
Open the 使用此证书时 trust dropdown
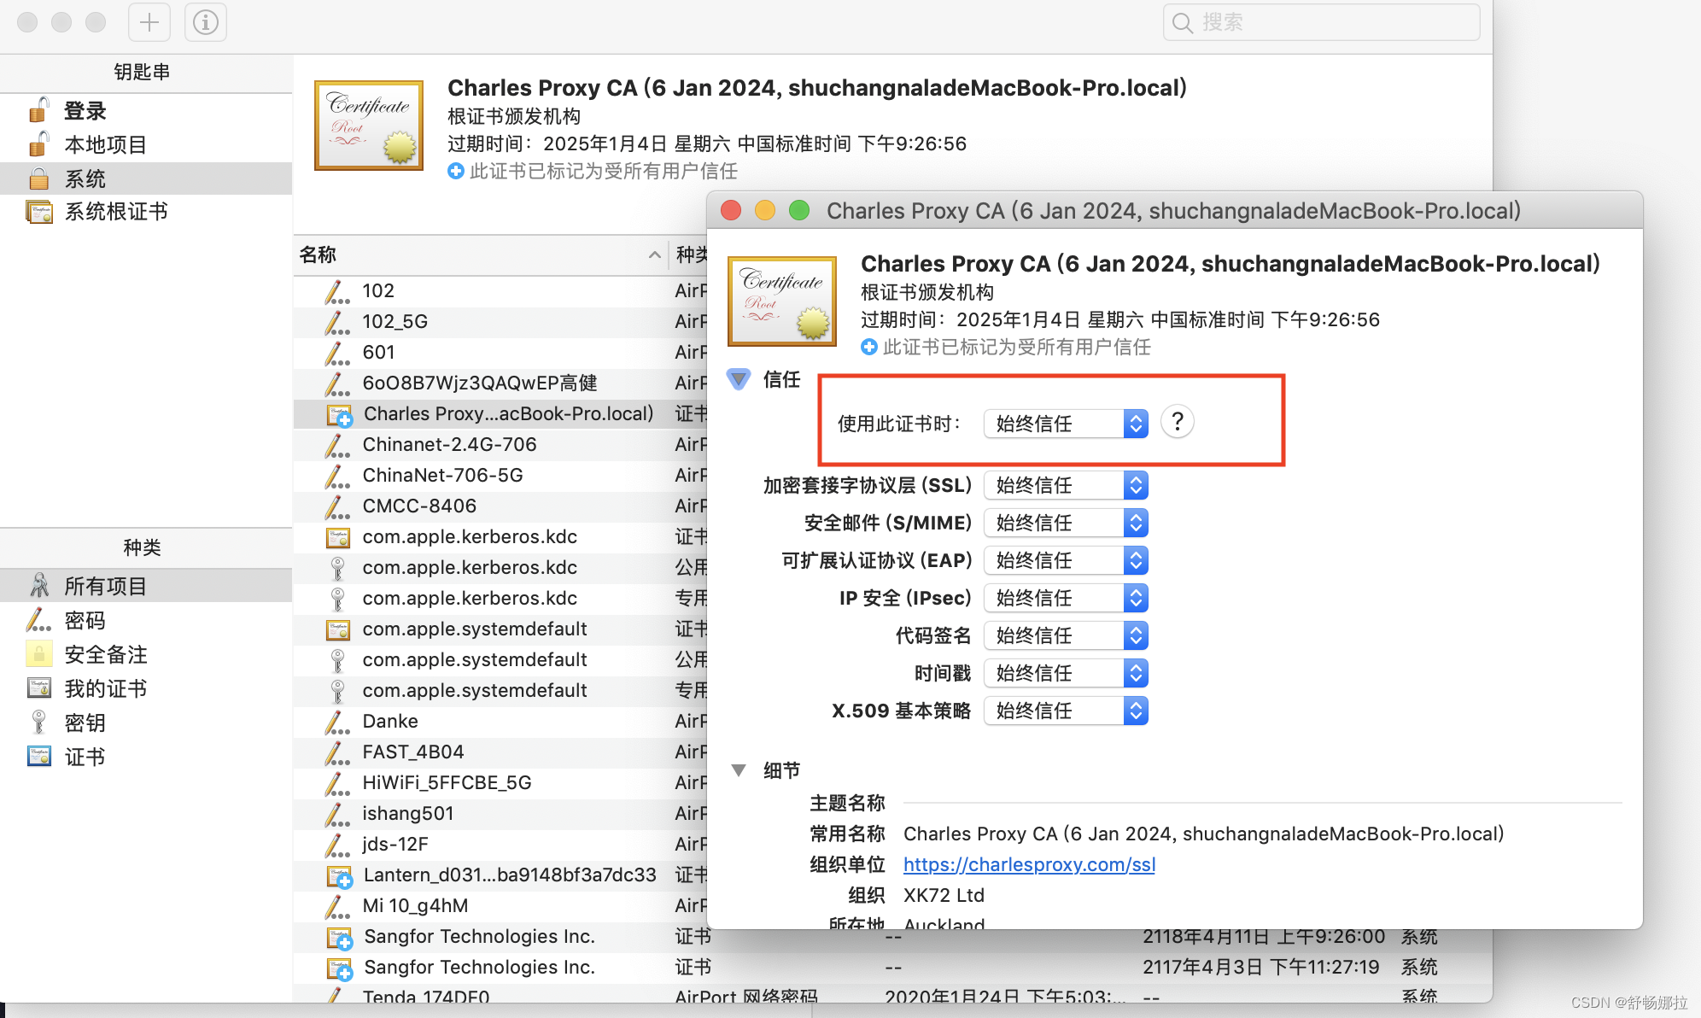(1066, 424)
